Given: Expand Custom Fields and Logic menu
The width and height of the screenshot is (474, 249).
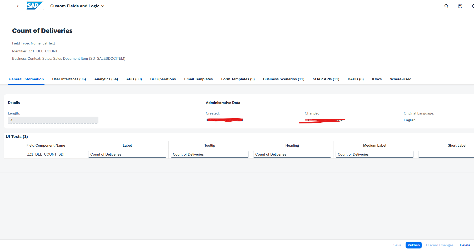Looking at the screenshot, I should (x=77, y=6).
